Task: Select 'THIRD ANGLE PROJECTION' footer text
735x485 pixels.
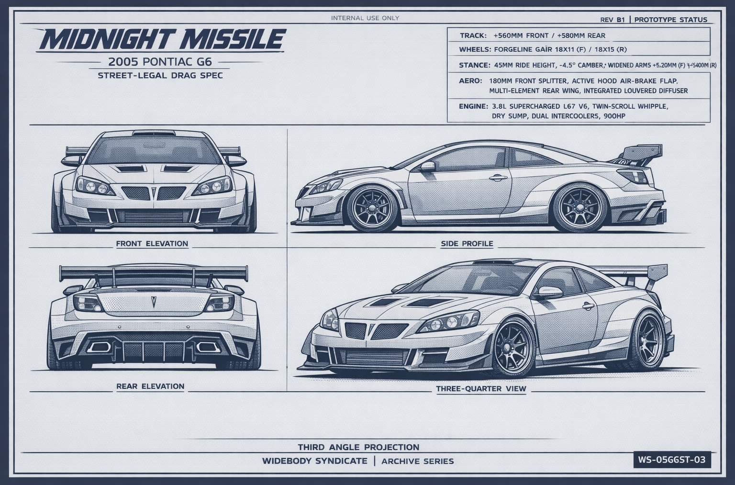Action: [358, 447]
